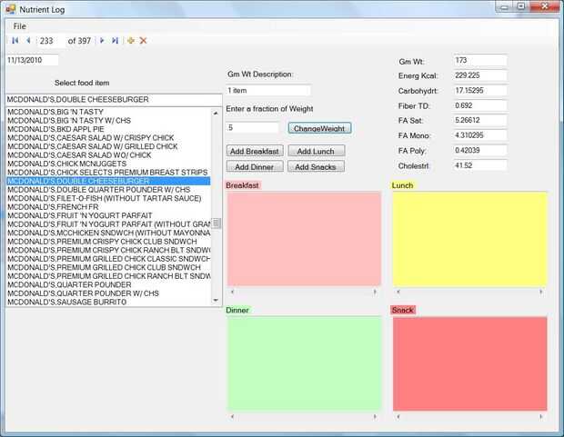
Task: Click Snack box left scroll arrow
Action: click(398, 417)
